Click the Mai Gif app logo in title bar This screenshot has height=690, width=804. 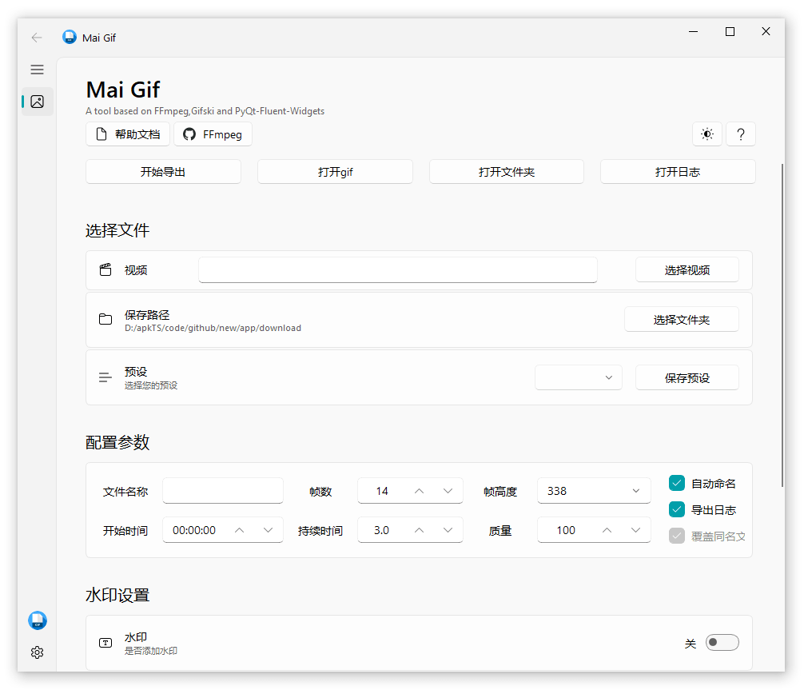[70, 38]
